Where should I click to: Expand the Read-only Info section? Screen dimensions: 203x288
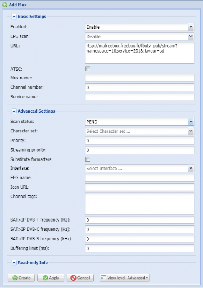[14, 263]
